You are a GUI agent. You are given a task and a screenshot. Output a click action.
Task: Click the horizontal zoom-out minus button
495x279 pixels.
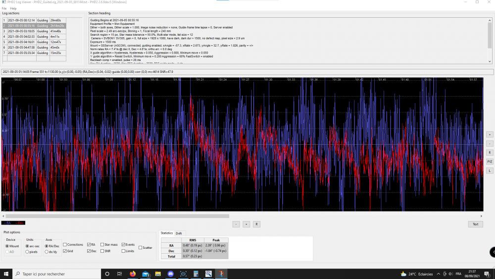point(236,224)
